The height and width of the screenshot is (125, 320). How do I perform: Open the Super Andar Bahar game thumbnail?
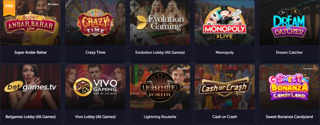pyautogui.click(x=31, y=22)
